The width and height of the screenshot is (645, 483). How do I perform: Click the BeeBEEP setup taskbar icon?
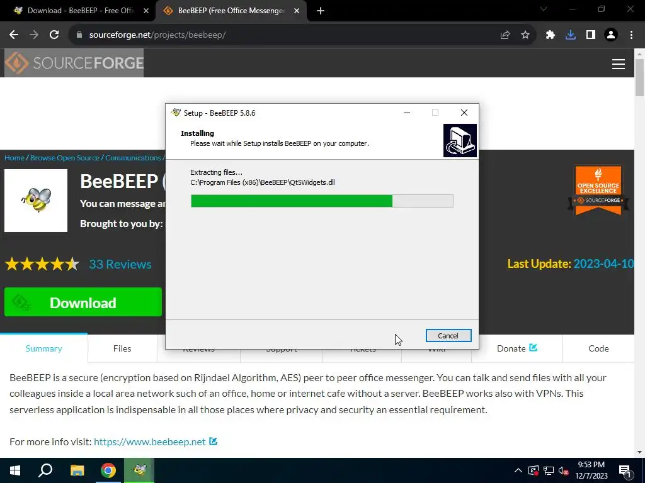coord(139,470)
